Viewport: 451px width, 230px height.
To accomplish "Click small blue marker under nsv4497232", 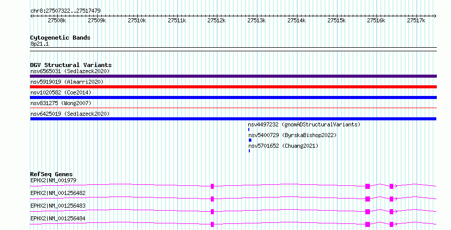I will point(249,129).
